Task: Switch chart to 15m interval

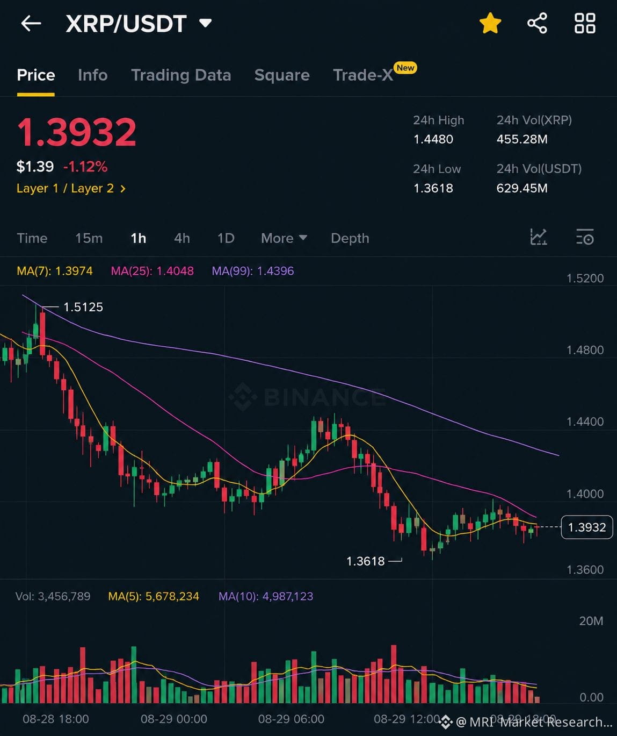Action: coord(89,238)
